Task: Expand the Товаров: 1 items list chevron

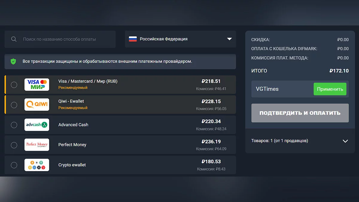Action: coord(345,141)
